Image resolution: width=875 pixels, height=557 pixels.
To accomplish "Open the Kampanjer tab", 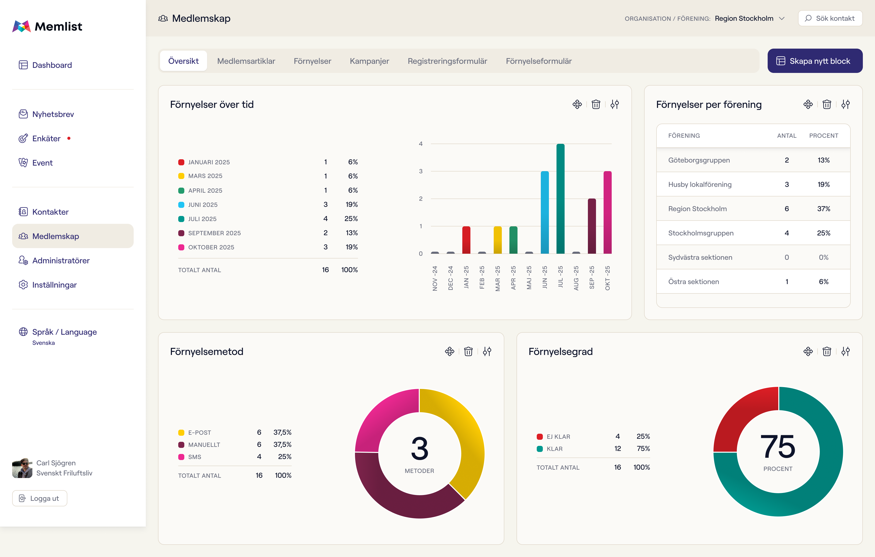I will [369, 61].
